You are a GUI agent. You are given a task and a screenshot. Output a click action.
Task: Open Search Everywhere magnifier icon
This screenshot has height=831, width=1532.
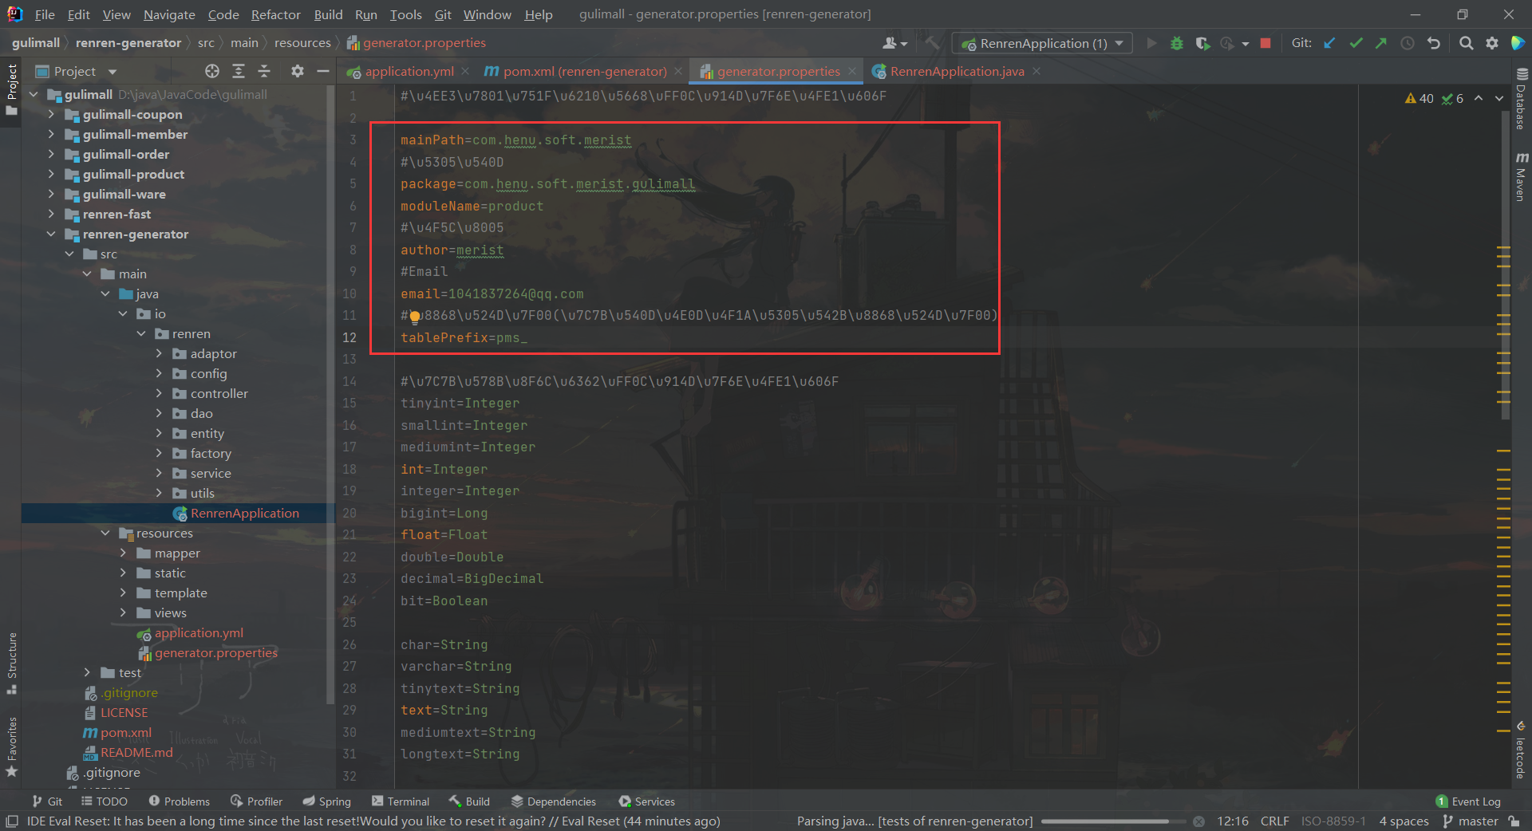[1466, 43]
